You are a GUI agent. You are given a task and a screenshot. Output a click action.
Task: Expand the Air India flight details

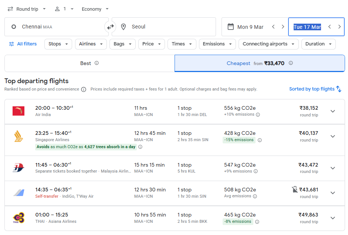tap(332, 111)
